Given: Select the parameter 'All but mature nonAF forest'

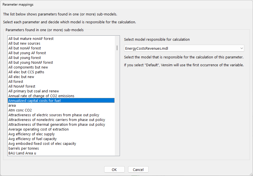Looking at the screenshot, I should coord(31,38).
